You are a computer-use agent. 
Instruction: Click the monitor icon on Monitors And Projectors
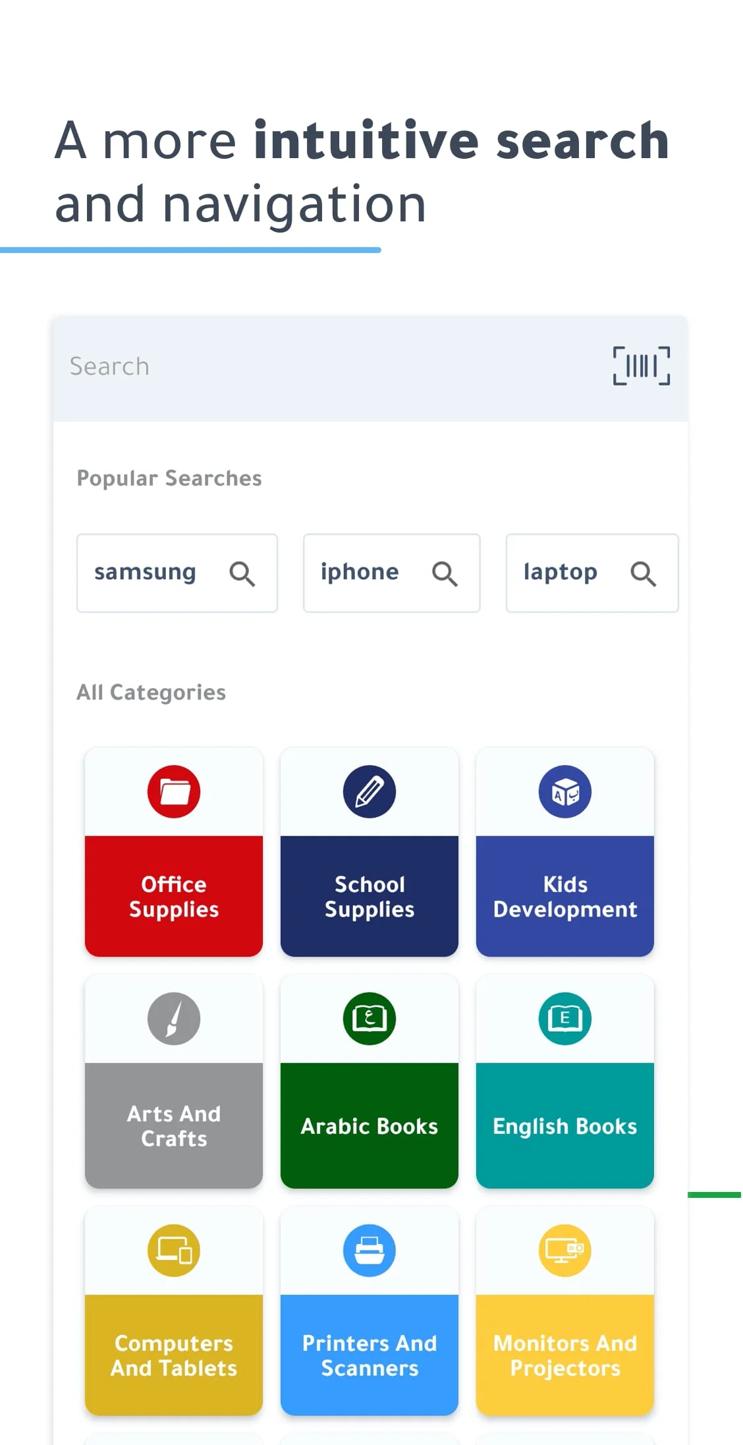564,1250
